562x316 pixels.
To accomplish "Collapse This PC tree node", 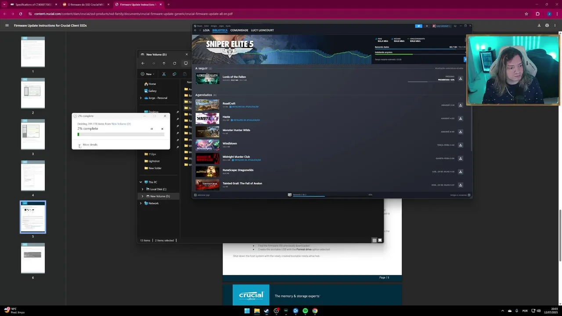I will pos(141,182).
